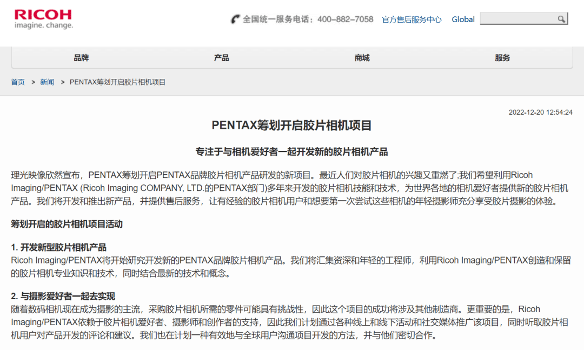Click the RICOH logo
Screen dimensions: 584x350
click(x=43, y=19)
